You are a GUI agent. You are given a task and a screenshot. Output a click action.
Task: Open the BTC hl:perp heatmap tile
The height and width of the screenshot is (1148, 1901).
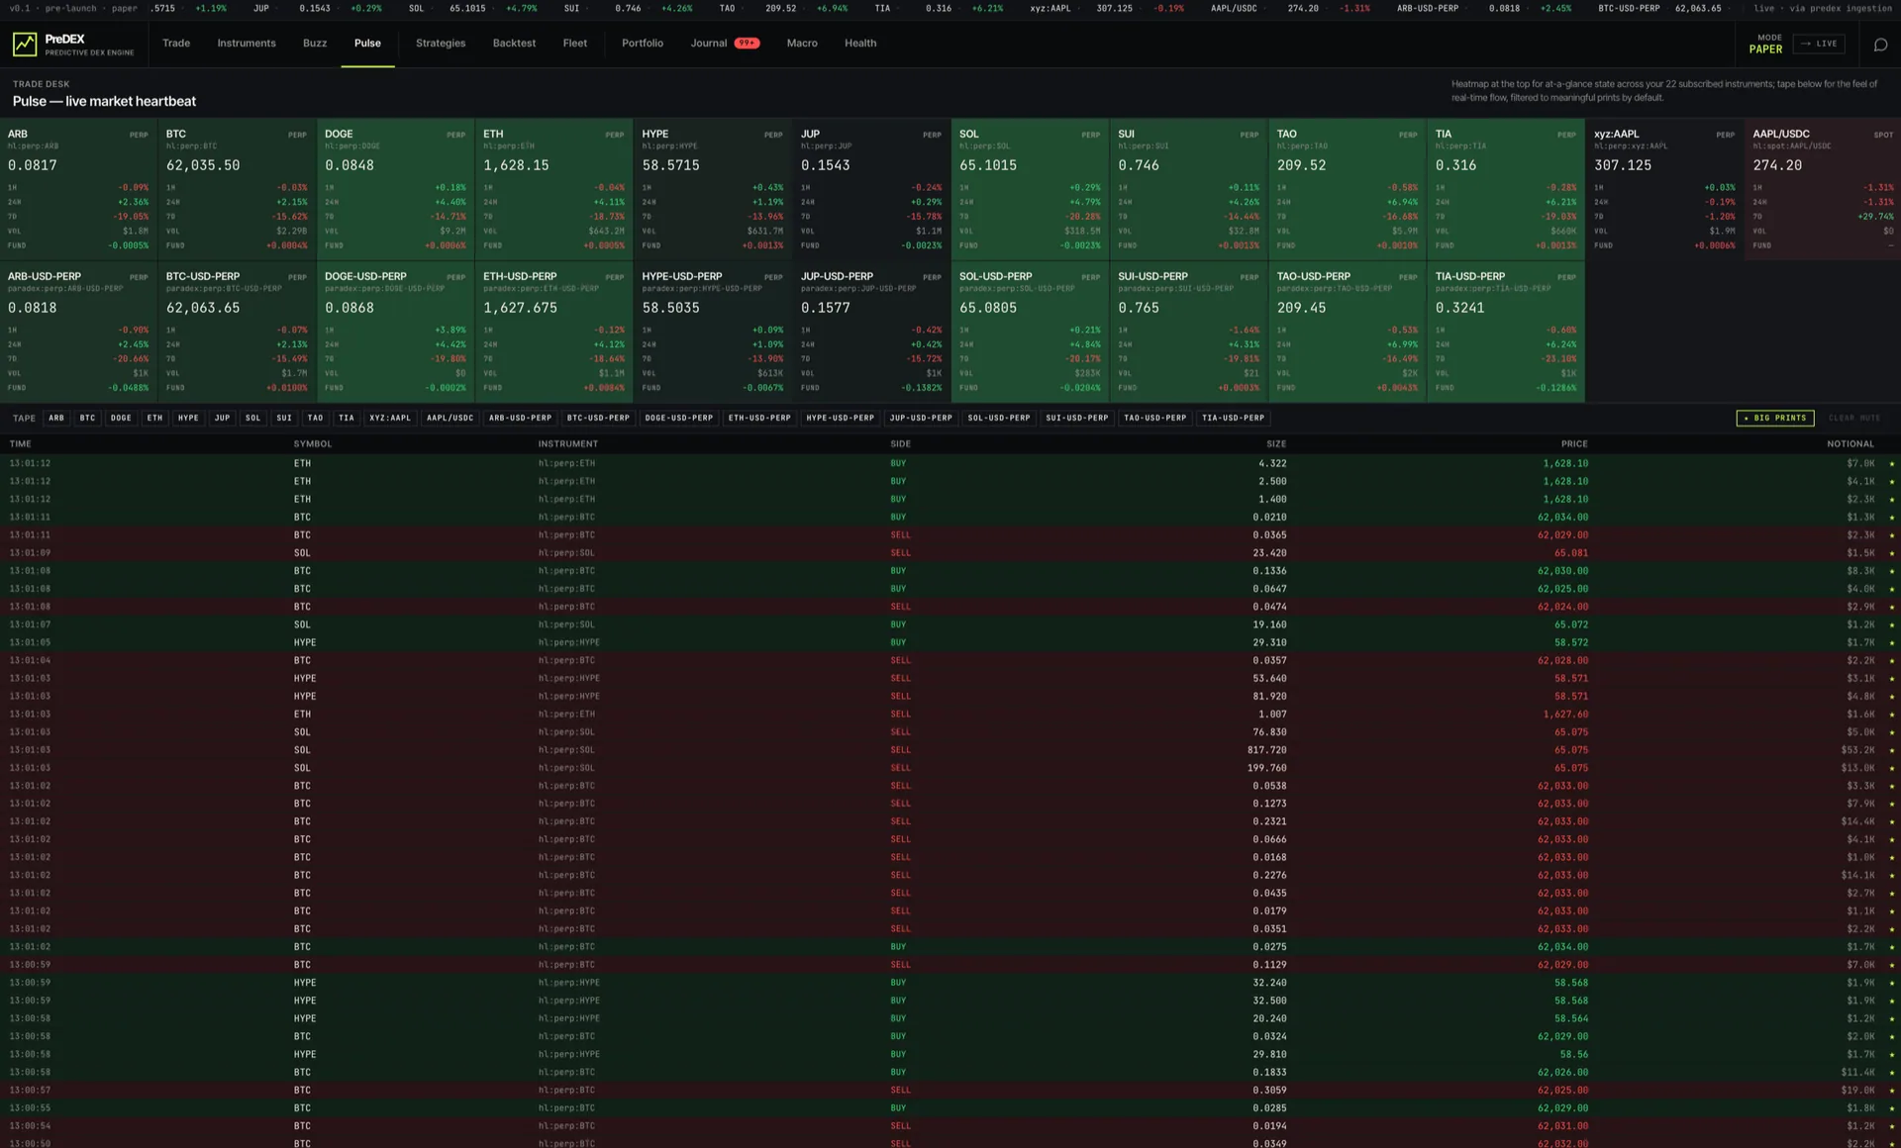click(x=237, y=188)
